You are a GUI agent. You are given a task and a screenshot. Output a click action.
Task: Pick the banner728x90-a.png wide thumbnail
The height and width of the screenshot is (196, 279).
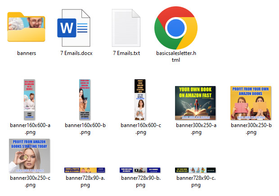pos(85,170)
